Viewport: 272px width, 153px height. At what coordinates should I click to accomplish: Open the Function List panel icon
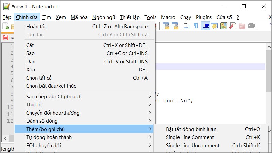coord(233,26)
